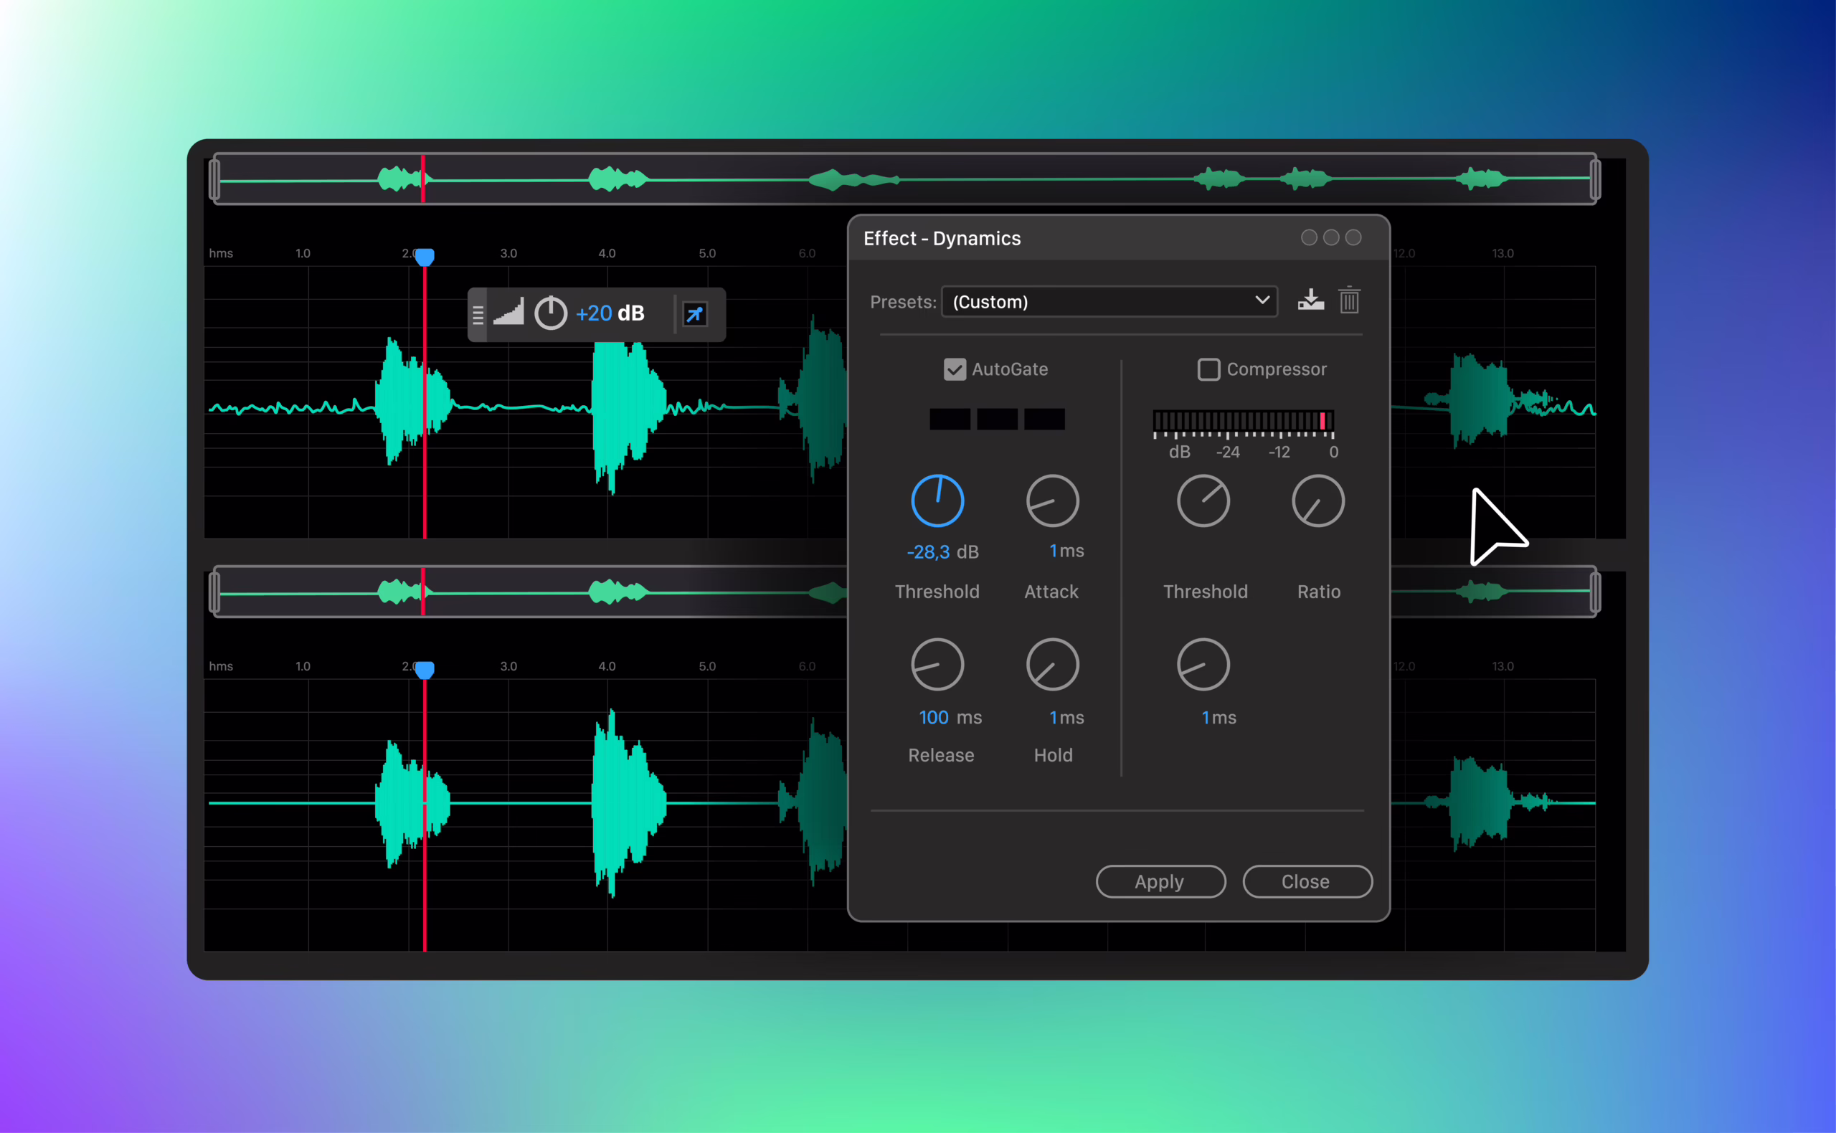Click the Effect - Dynamics title bar
This screenshot has height=1133, width=1836.
tap(1119, 238)
